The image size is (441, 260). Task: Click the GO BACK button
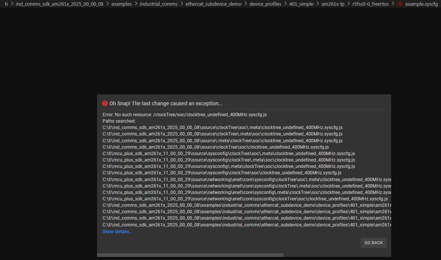coord(373,243)
